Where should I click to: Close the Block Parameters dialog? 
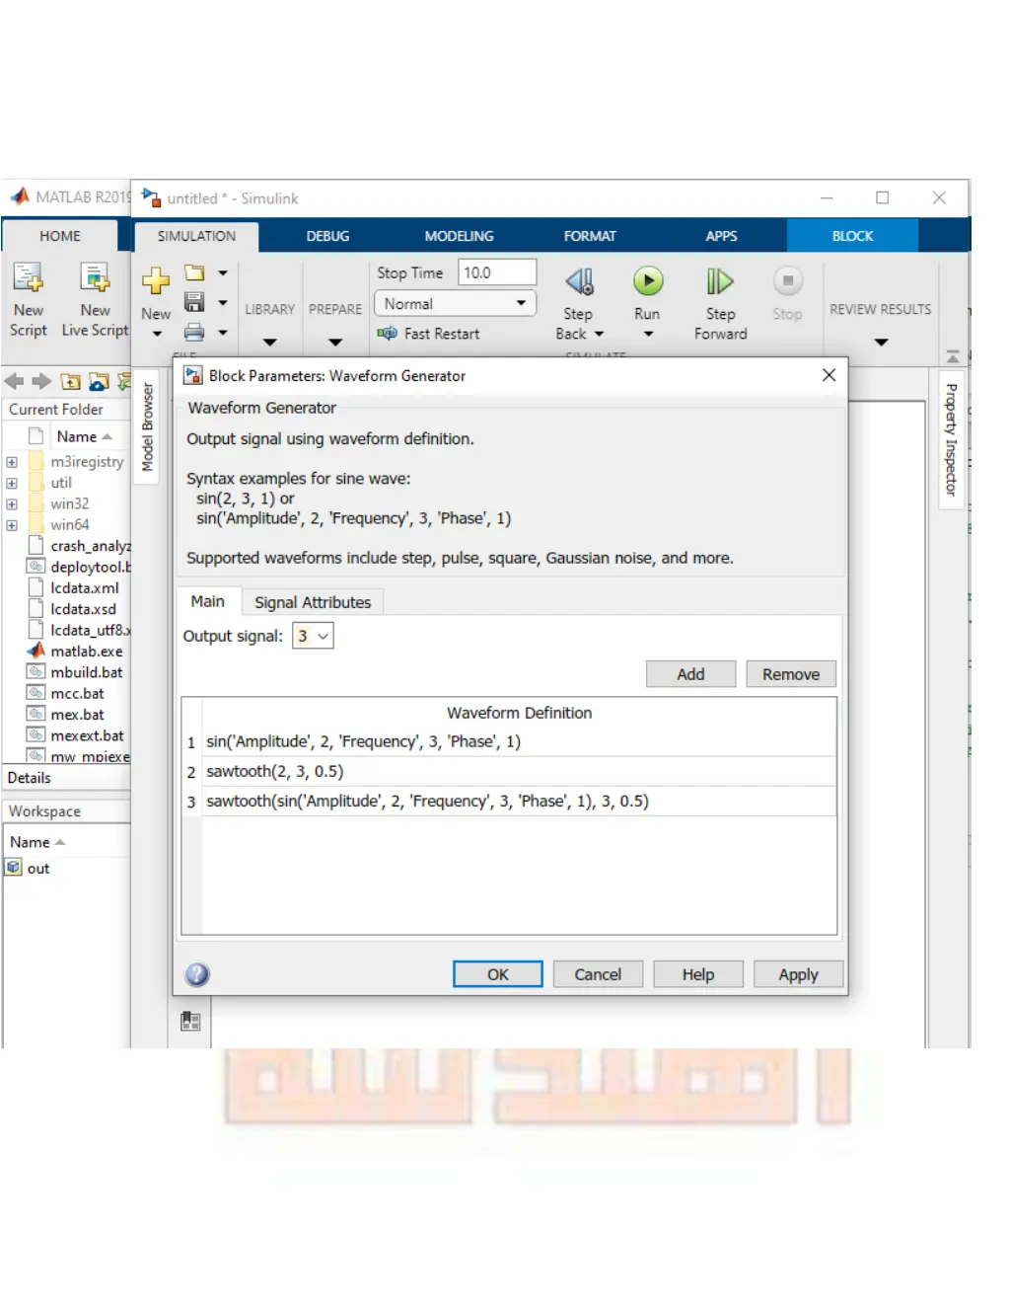(829, 375)
